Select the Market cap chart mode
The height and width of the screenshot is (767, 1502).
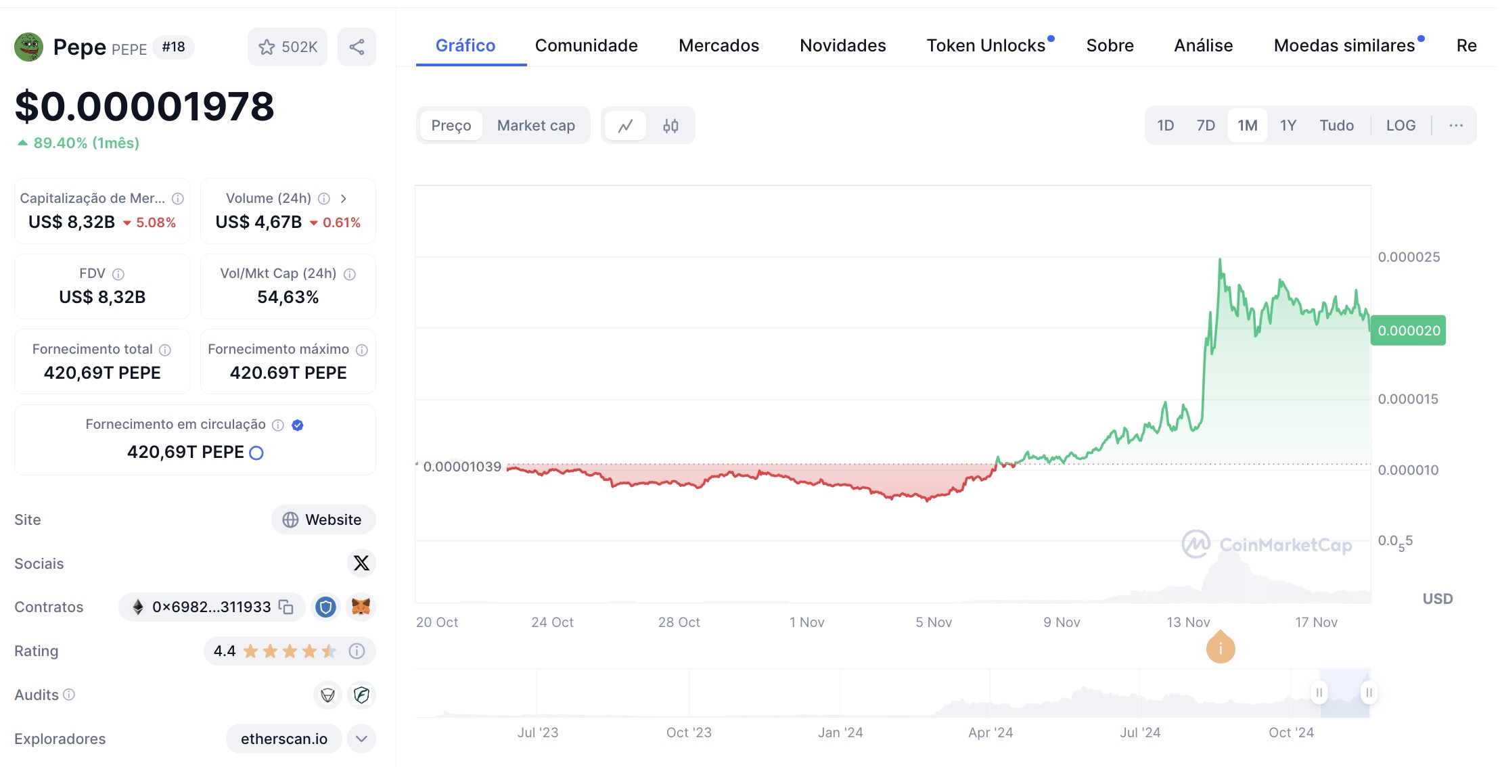(x=536, y=125)
